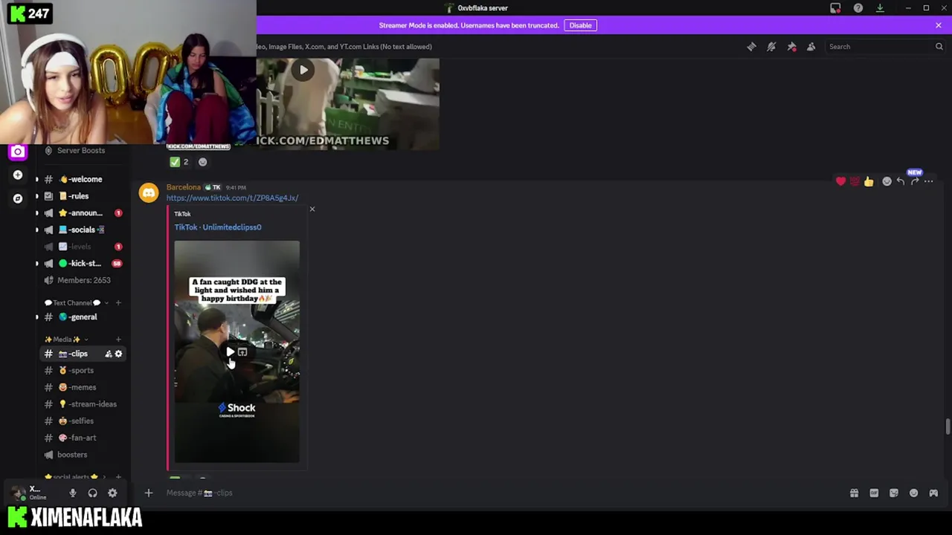Open the stream-ideas channel
Image resolution: width=952 pixels, height=535 pixels.
[x=80, y=404]
